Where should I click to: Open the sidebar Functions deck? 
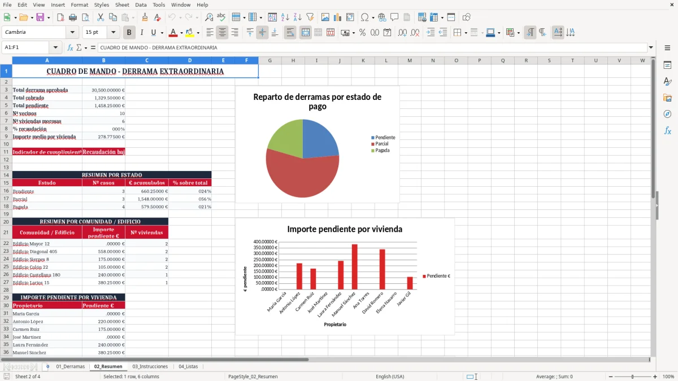(667, 130)
